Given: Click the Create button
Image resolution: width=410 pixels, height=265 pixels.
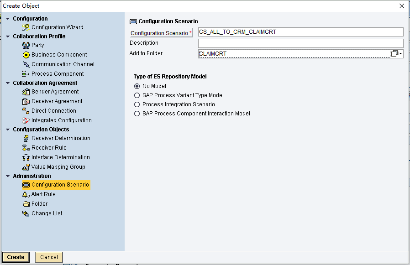Looking at the screenshot, I should pos(16,257).
